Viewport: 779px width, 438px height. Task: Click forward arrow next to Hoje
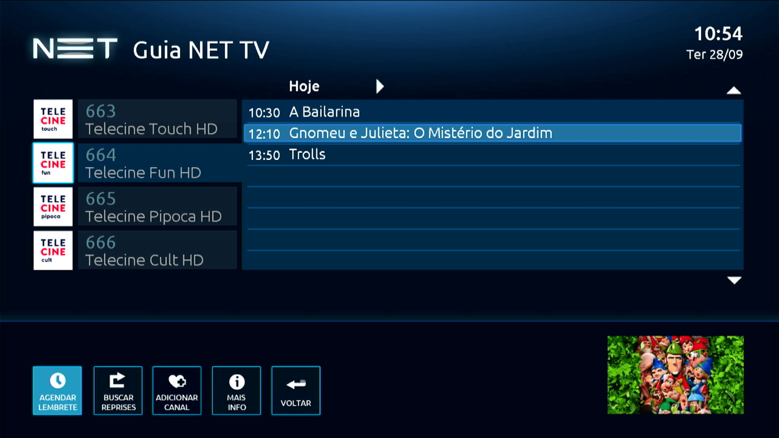(381, 86)
